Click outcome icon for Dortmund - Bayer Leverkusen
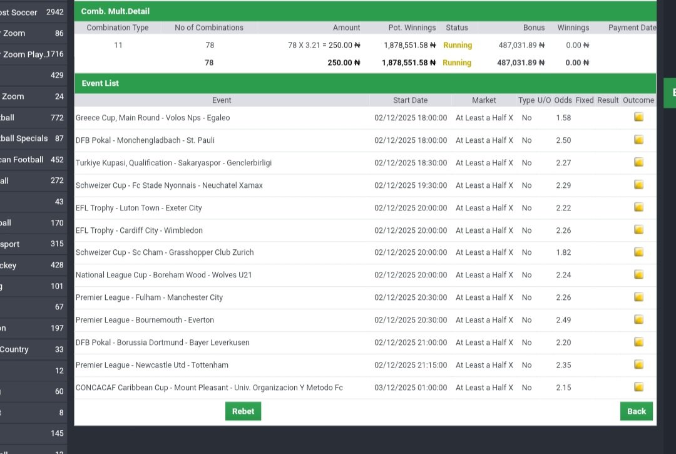 click(x=638, y=342)
